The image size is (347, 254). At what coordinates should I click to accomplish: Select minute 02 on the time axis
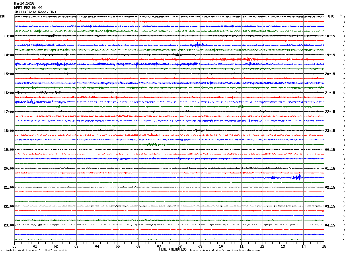coord(56,247)
